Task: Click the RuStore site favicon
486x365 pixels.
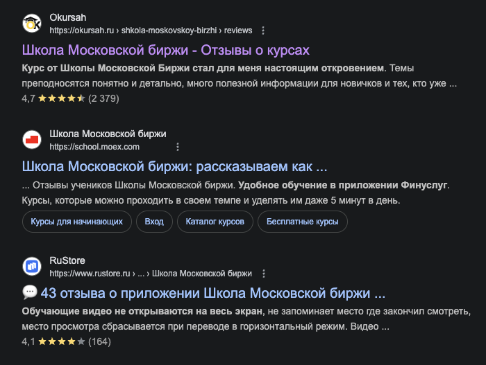Action: [32, 267]
